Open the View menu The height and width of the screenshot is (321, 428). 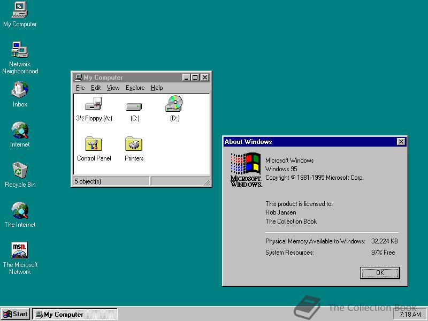tap(113, 88)
